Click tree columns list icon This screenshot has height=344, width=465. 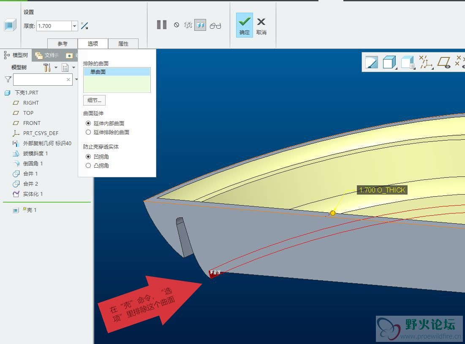65,68
